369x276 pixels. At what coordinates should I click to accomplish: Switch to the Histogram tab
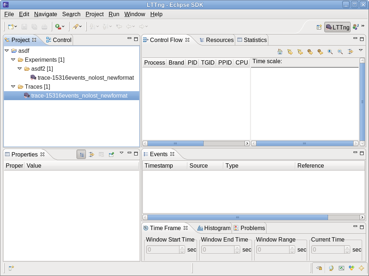point(214,228)
